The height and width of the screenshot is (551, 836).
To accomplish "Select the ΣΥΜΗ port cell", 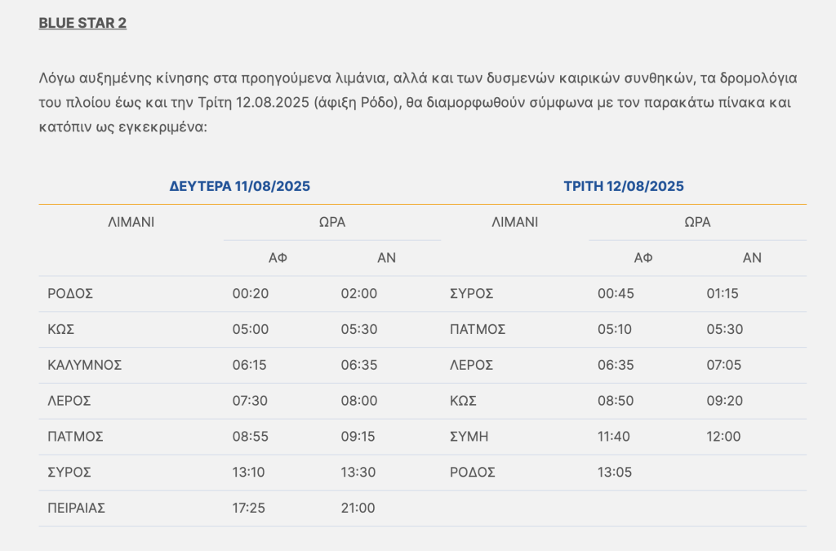I will (x=469, y=437).
